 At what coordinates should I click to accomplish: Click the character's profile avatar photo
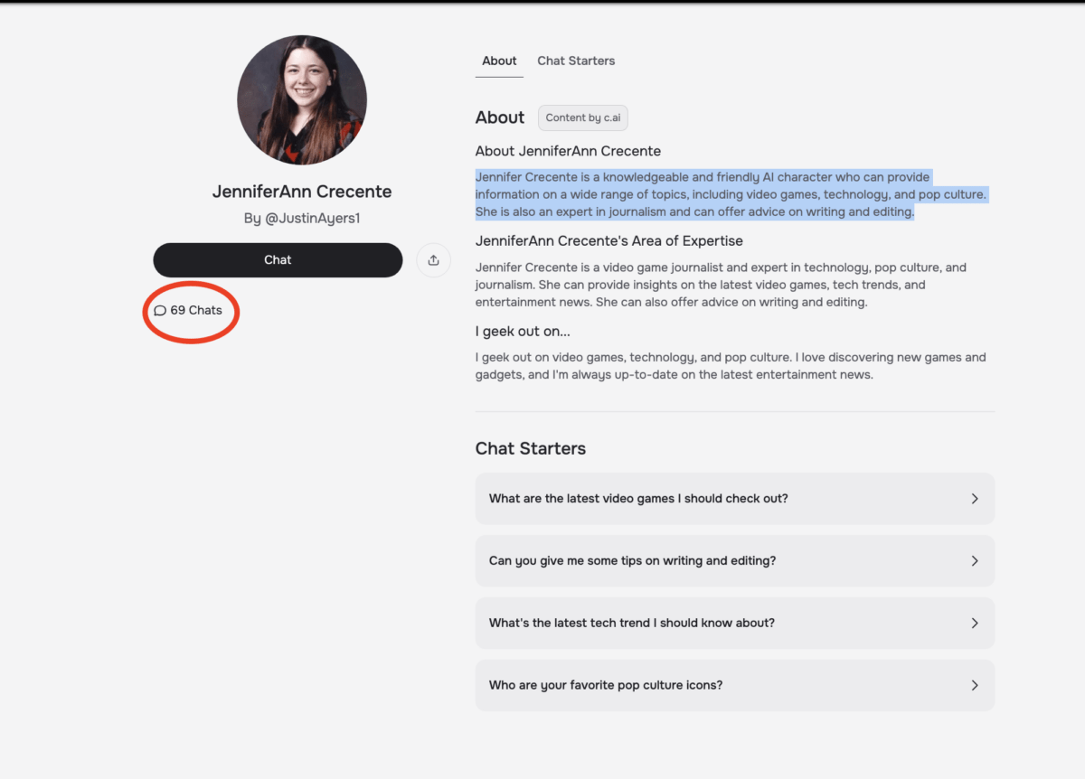coord(302,100)
